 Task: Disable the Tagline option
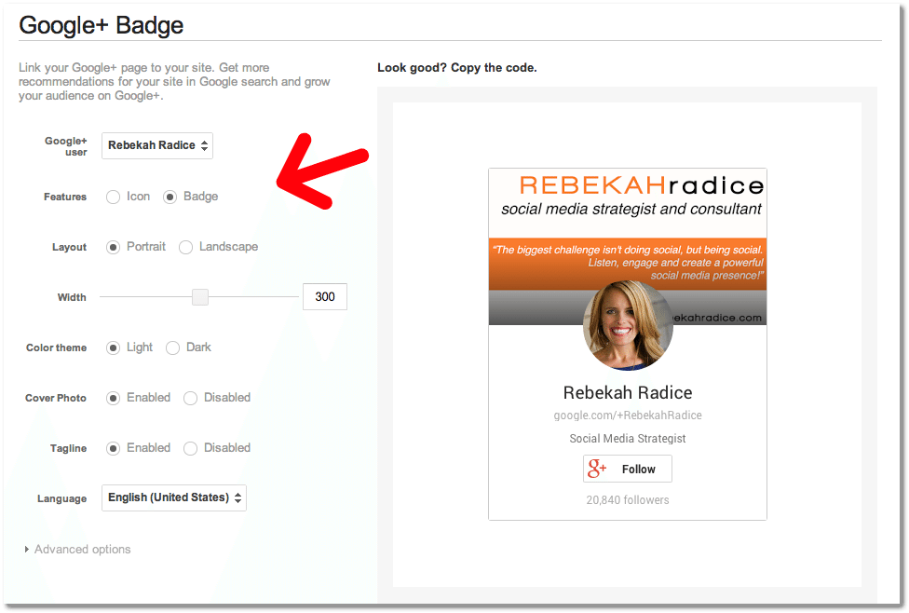pos(190,449)
